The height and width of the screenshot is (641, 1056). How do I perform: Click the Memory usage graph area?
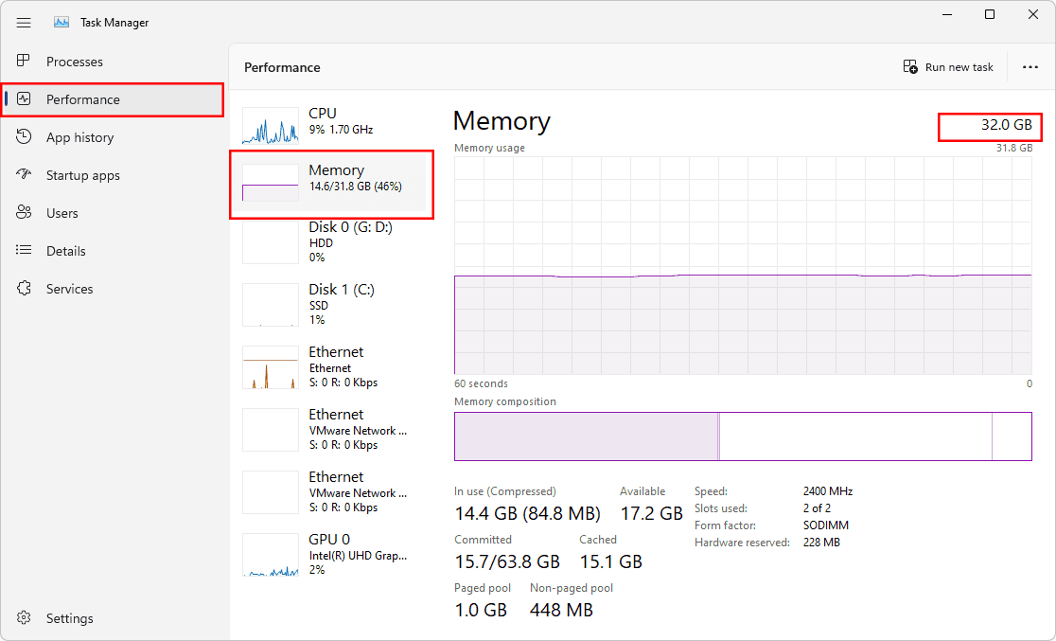[743, 265]
